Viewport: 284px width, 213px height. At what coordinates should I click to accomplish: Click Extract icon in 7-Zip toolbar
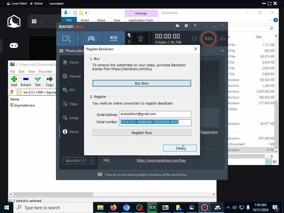pos(26,81)
